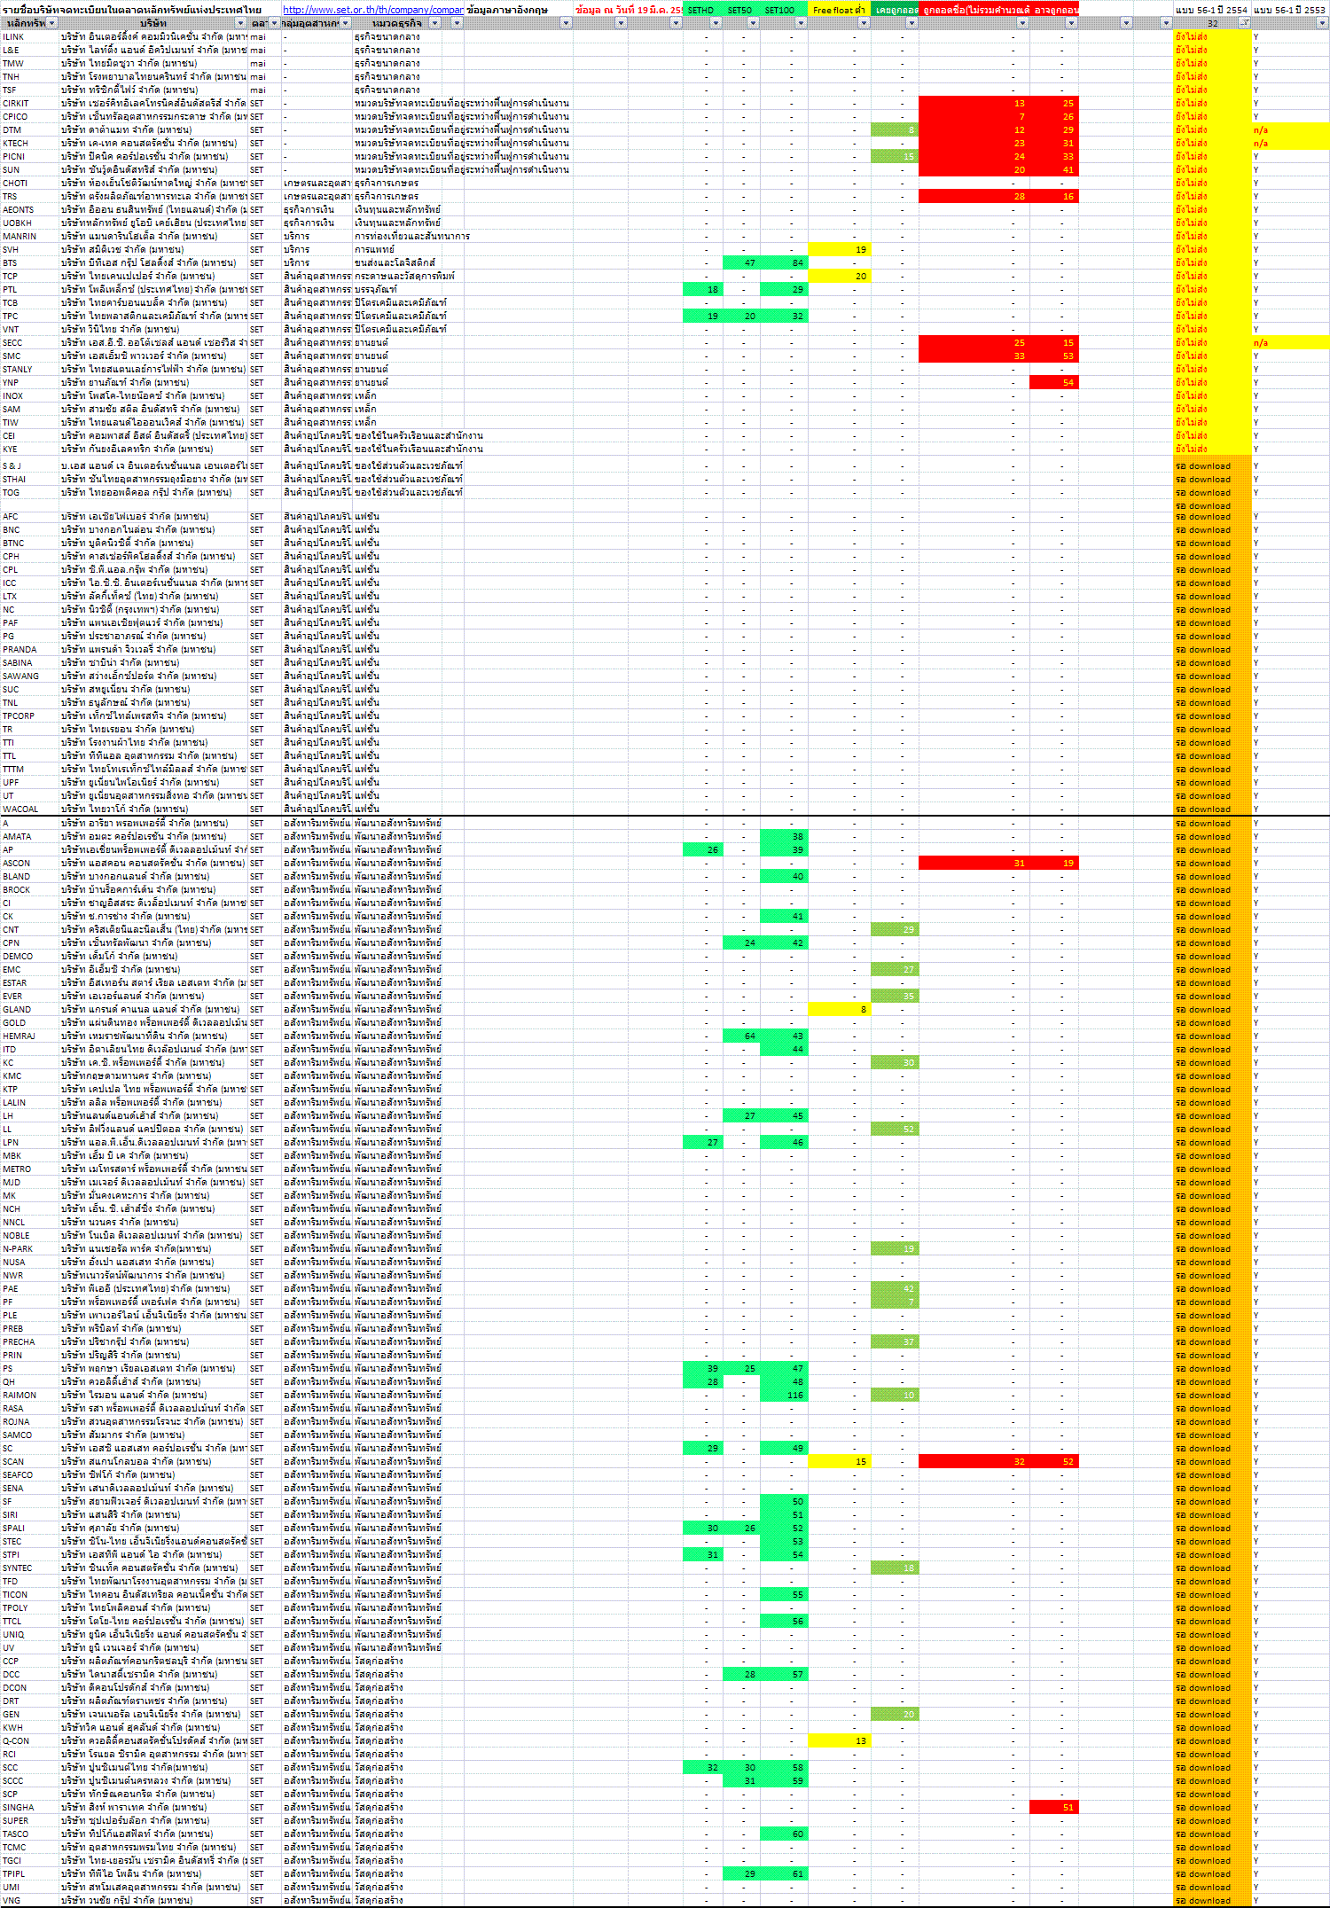Select the HEMRAJ ticker cell
Screen dimensions: 1330x1908
tap(30, 1036)
